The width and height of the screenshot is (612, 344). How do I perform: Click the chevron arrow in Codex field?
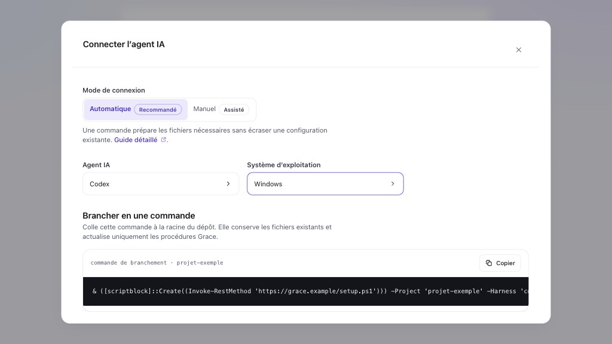[228, 184]
